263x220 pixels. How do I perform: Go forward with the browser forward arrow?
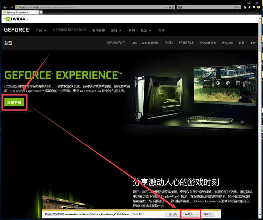12,7
